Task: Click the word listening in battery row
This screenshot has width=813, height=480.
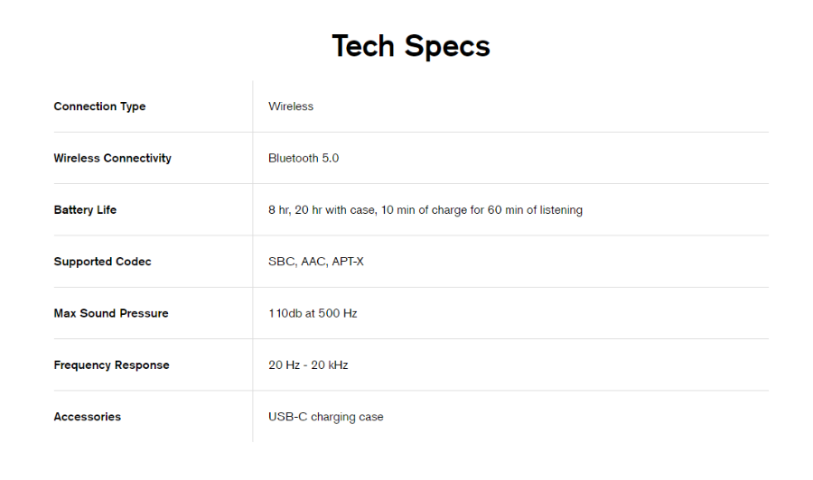Action: coord(561,209)
